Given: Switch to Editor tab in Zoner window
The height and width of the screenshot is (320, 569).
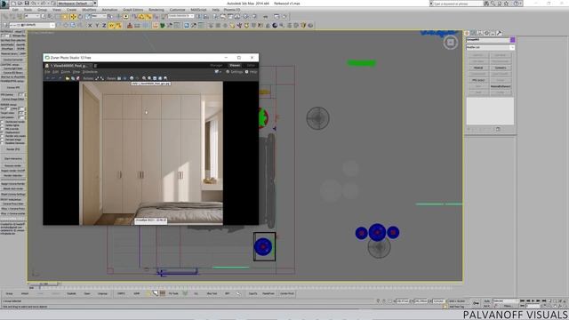Looking at the screenshot, I should click(x=251, y=65).
